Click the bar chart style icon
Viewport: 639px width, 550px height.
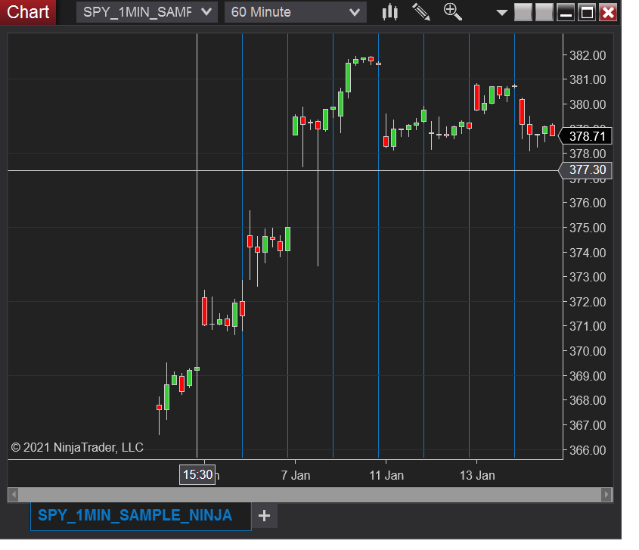(390, 12)
